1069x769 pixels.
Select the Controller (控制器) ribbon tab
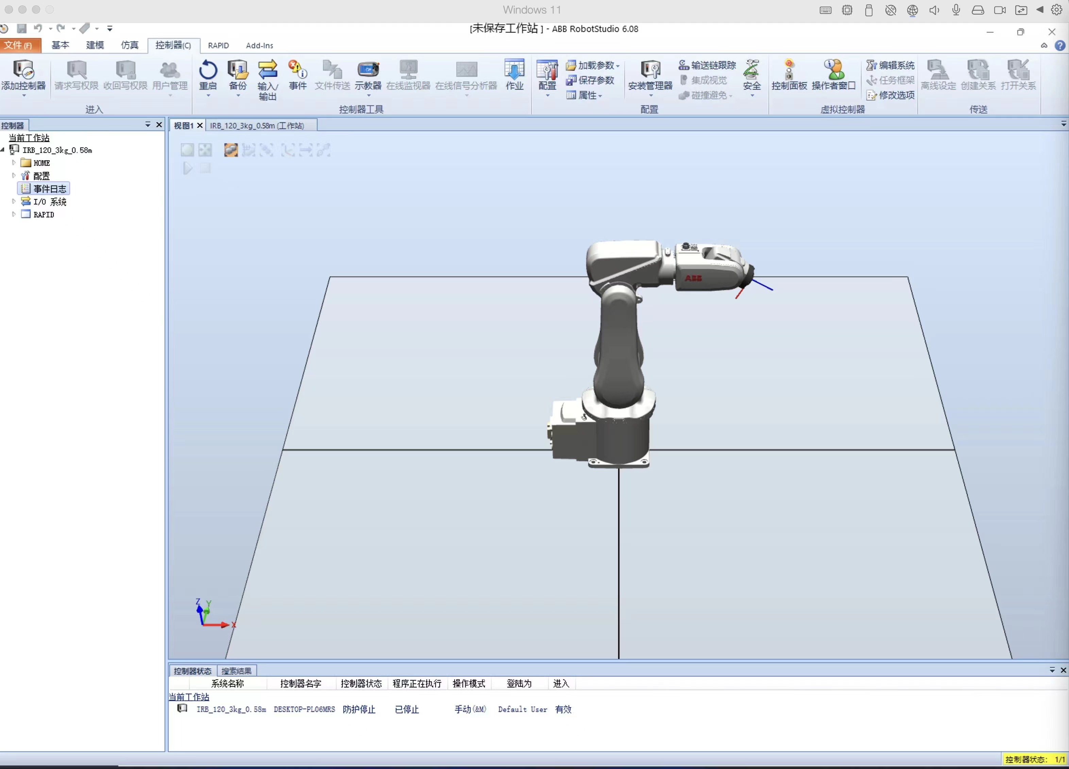[173, 45]
